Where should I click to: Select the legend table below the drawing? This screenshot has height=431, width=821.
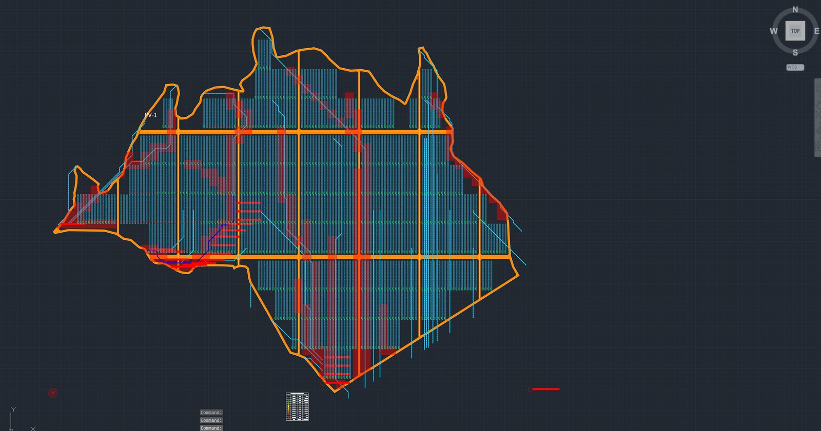pos(297,406)
